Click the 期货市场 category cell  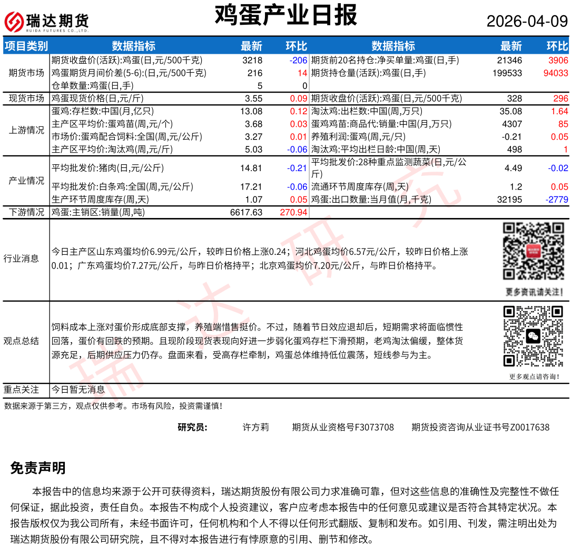click(26, 73)
